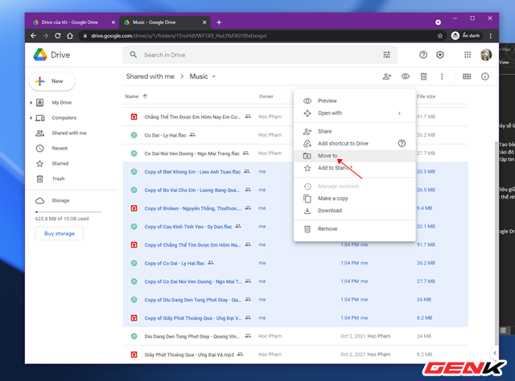Choose Remove in context menu
The width and height of the screenshot is (515, 381).
pyautogui.click(x=355, y=229)
